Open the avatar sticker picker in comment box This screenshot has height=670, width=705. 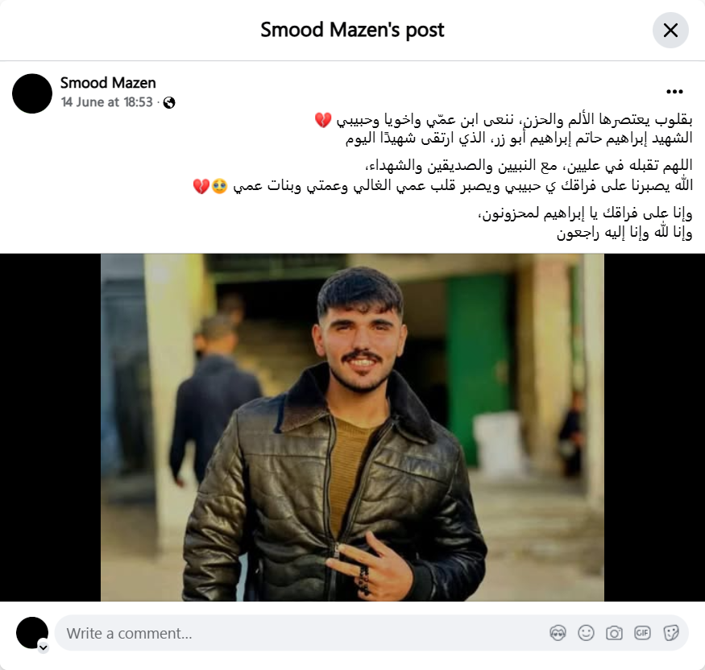[x=558, y=633]
